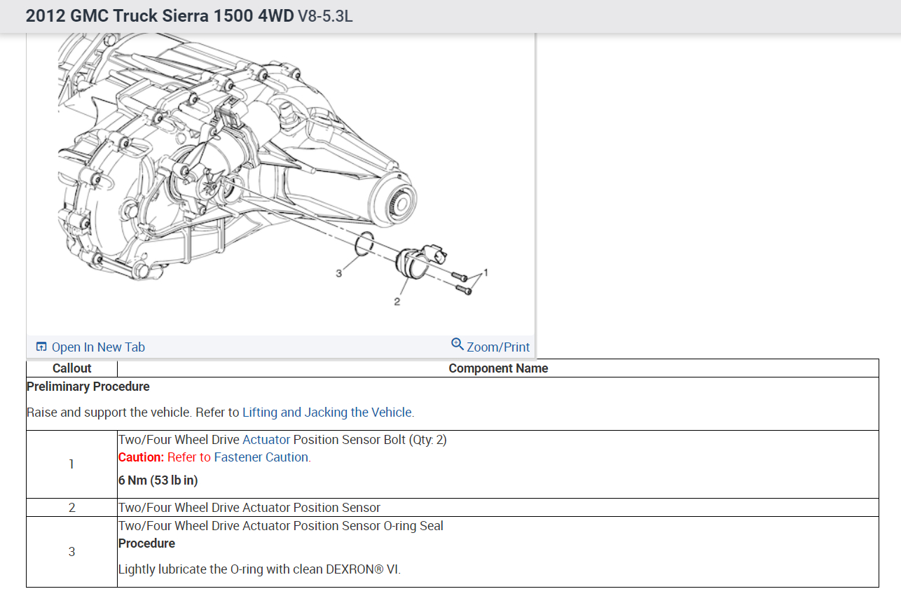Viewport: 901px width, 610px height.
Task: Click callout number 2 table cell
Action: point(72,508)
